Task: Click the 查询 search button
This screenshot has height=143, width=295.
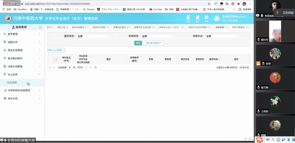Action: coord(138,43)
